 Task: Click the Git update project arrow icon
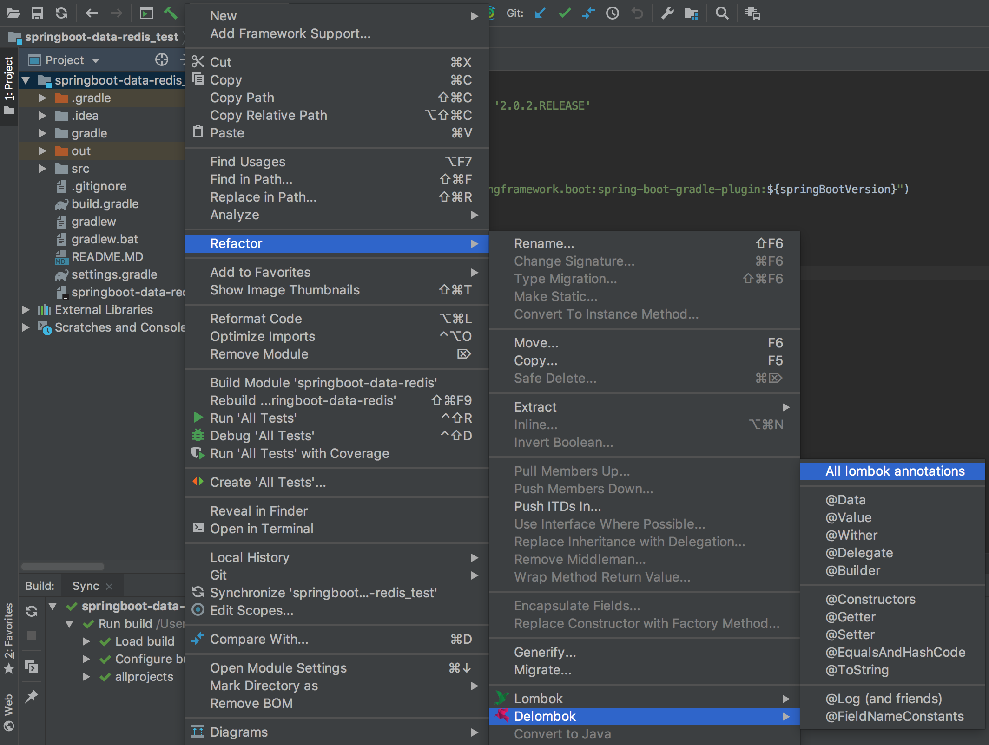coord(540,13)
